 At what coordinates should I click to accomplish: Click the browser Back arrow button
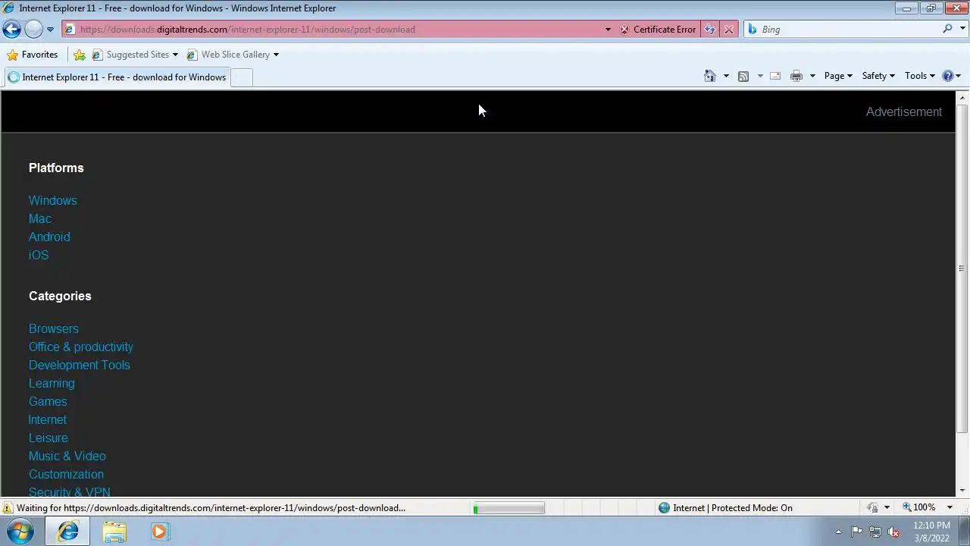[11, 30]
